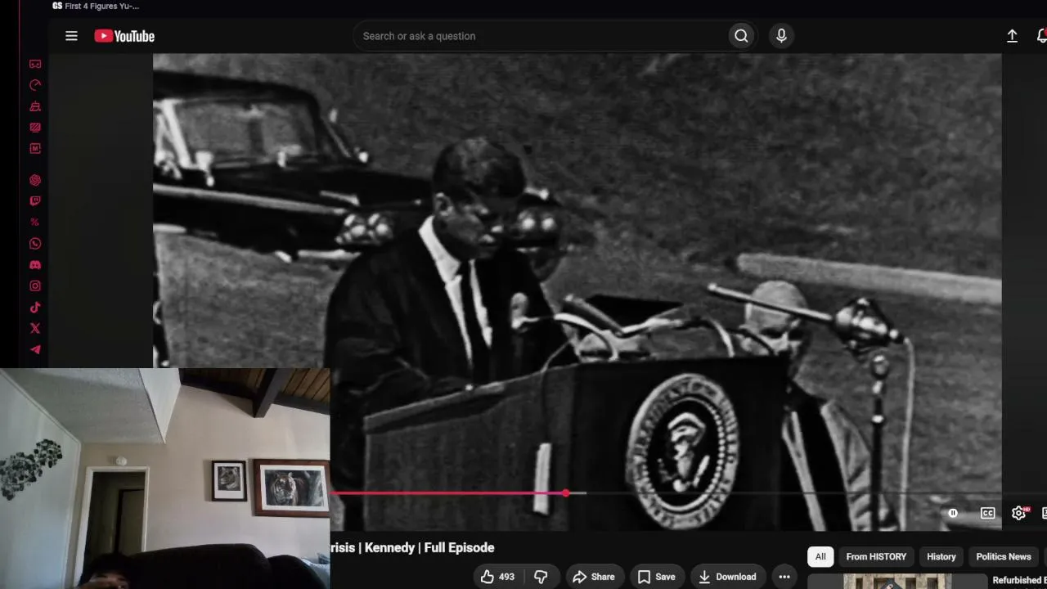Share the Kennedy video

click(594, 577)
